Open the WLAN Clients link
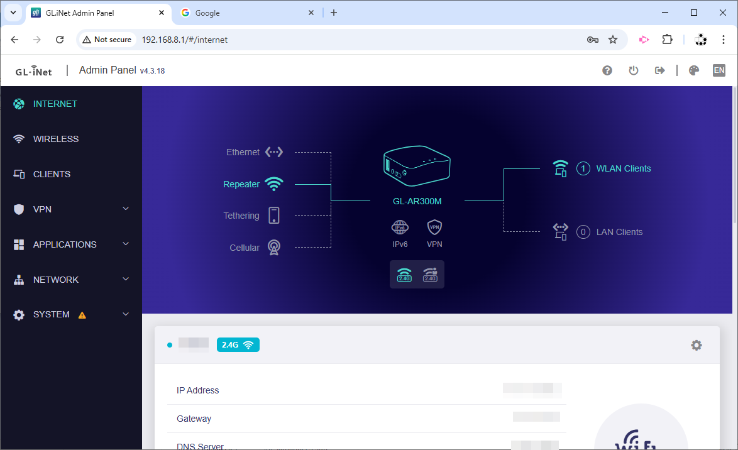The width and height of the screenshot is (738, 450). [x=623, y=168]
